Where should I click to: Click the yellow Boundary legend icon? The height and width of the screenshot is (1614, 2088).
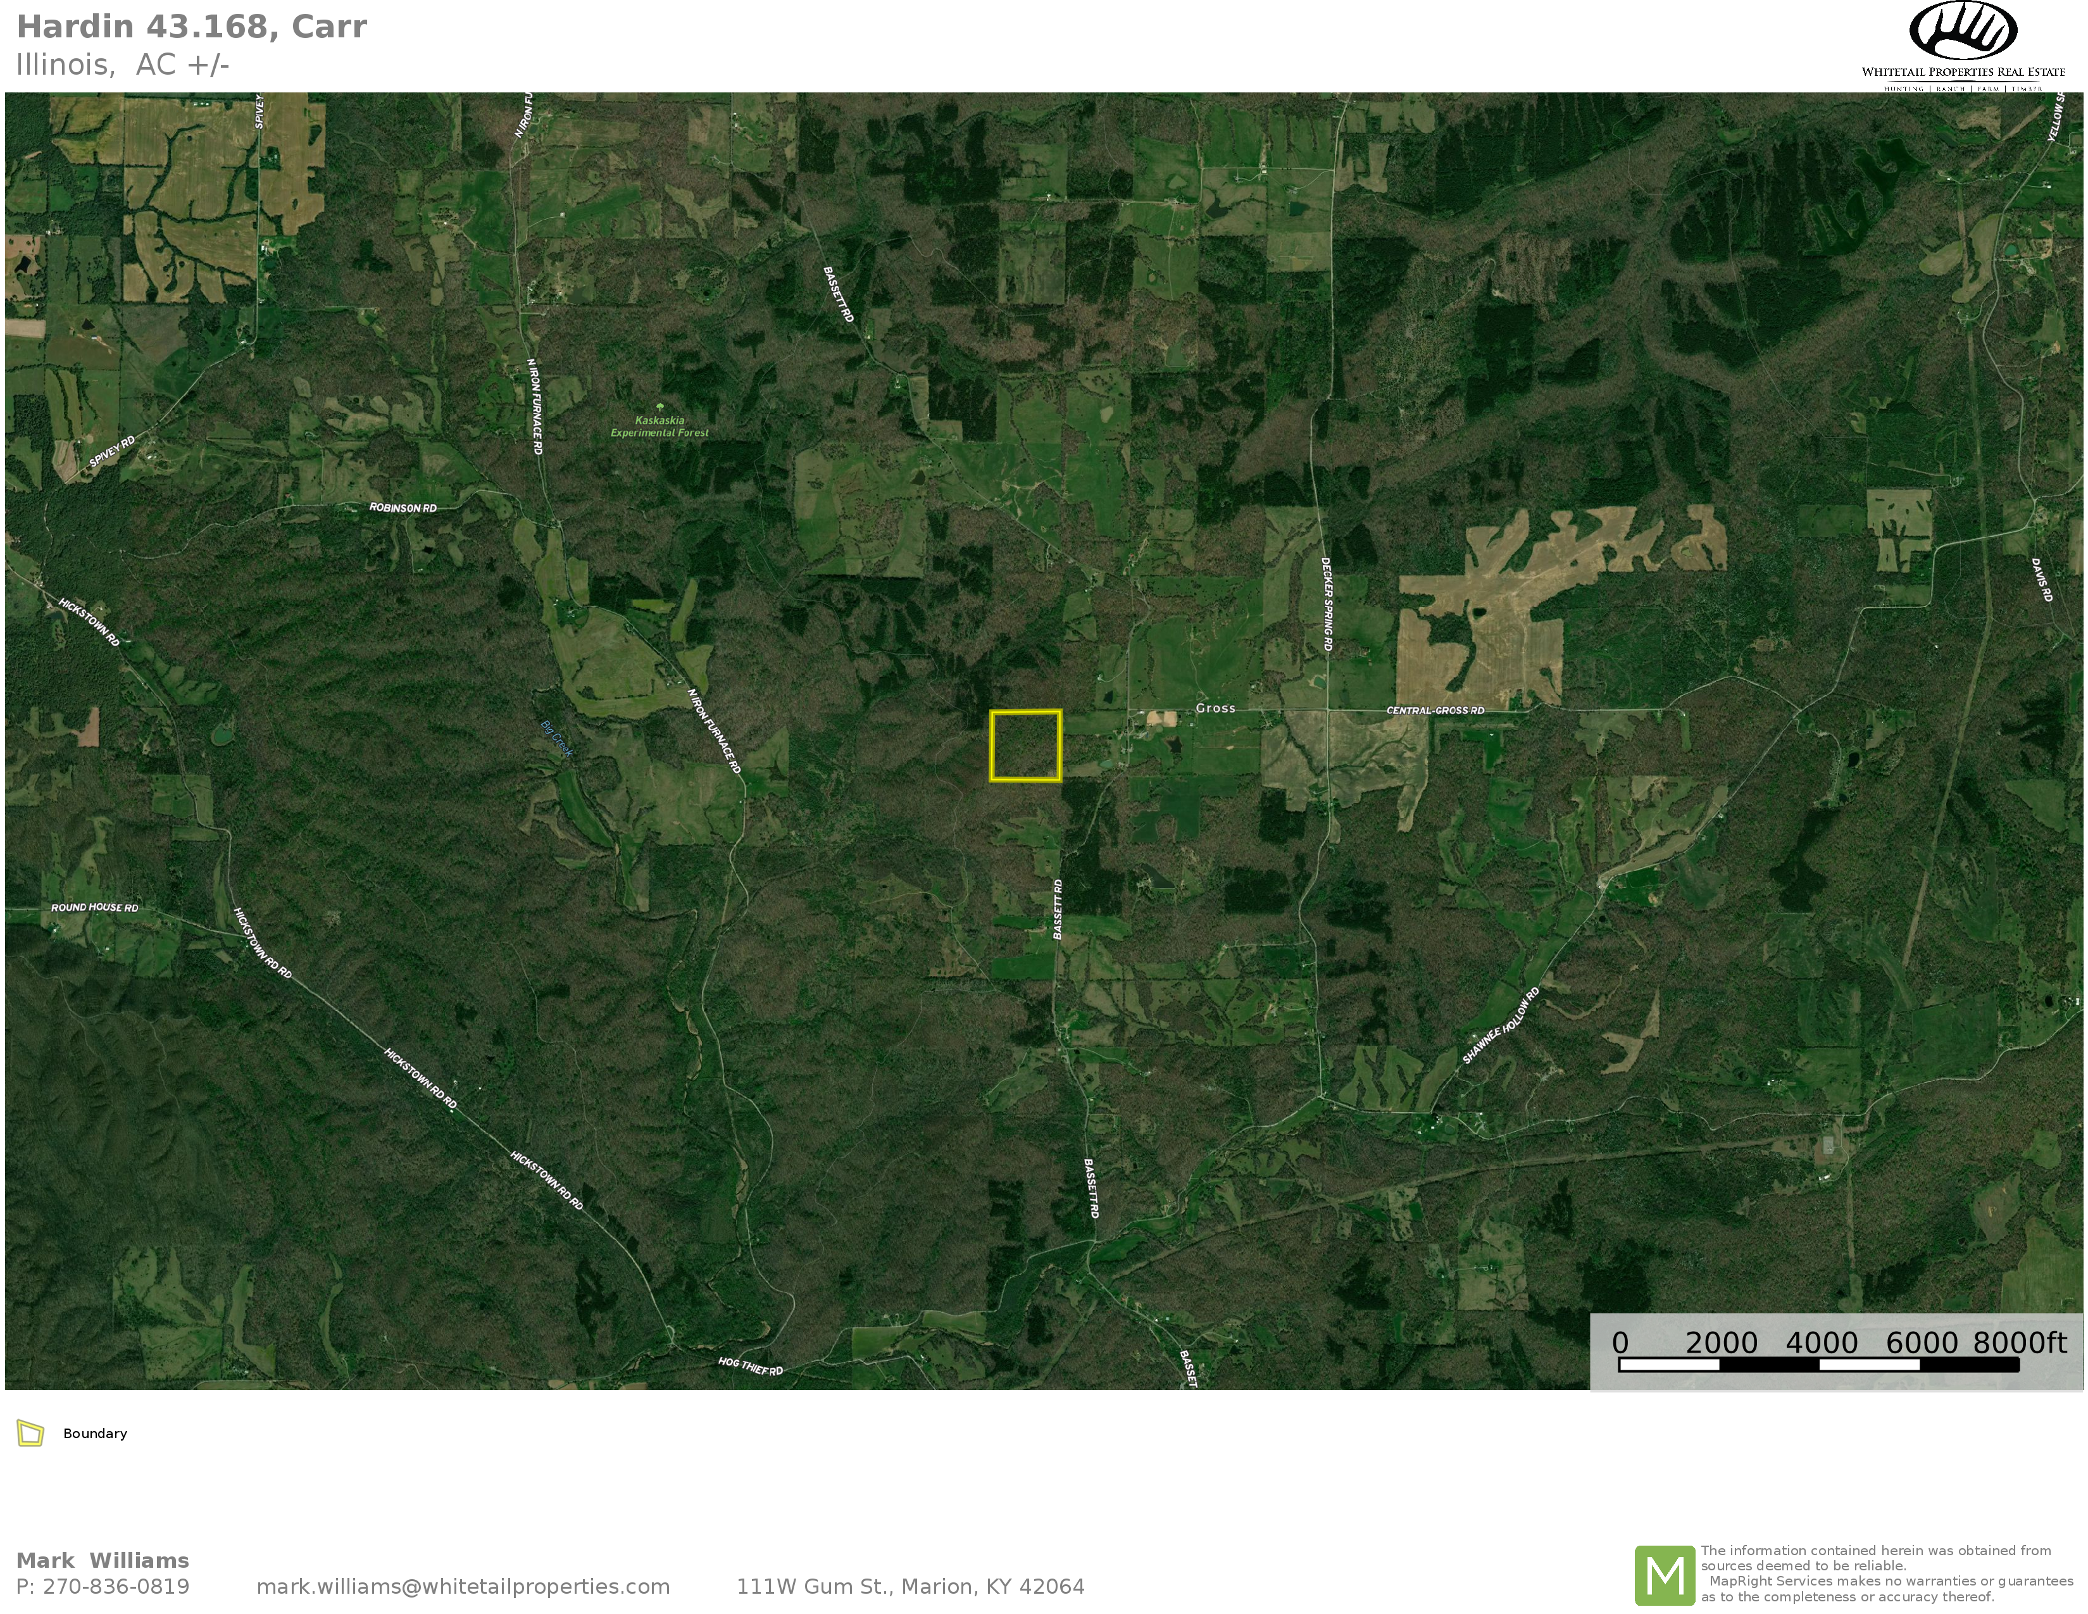[x=30, y=1433]
